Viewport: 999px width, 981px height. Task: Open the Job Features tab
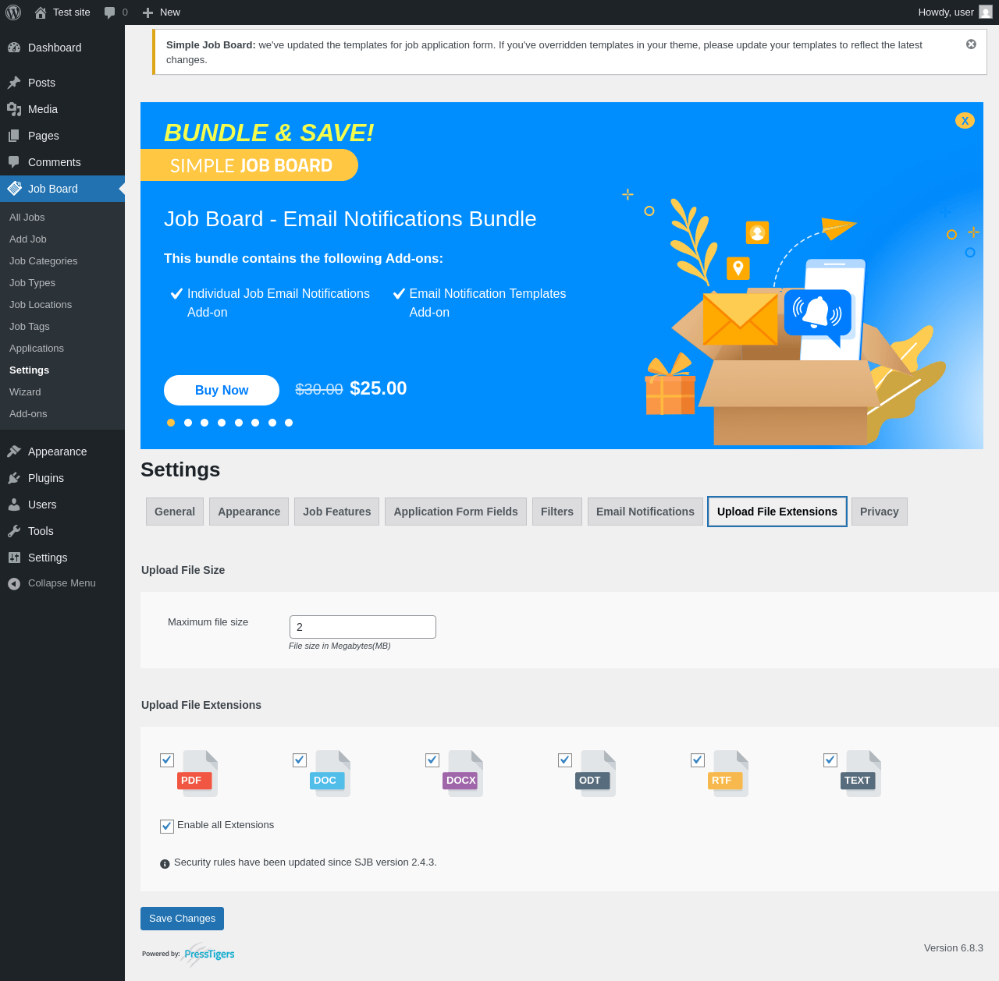pos(337,512)
